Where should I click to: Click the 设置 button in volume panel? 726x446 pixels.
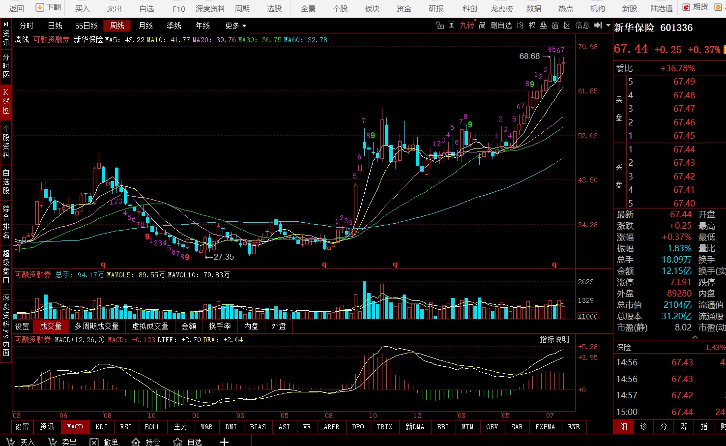click(22, 327)
